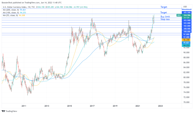Click the 2013 time axis label
This screenshot has height=114, width=194.
click(x=47, y=106)
